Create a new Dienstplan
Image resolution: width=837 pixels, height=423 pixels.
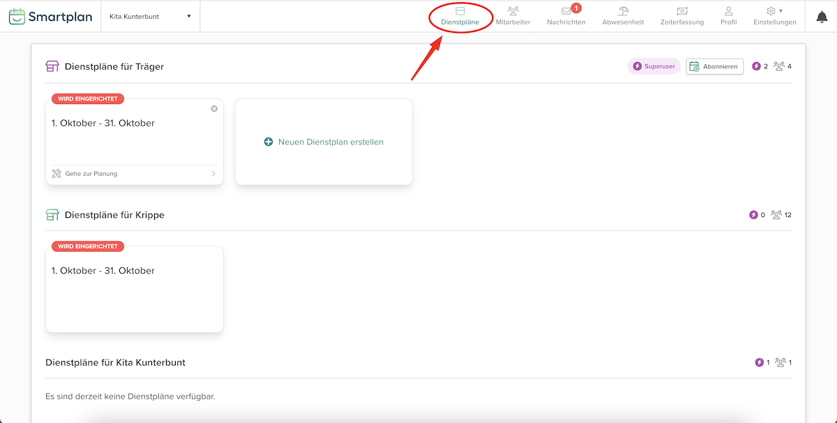[x=324, y=142]
